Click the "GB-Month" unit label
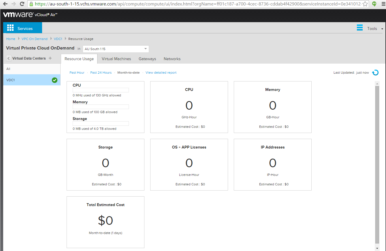The width and height of the screenshot is (386, 251). point(106,175)
